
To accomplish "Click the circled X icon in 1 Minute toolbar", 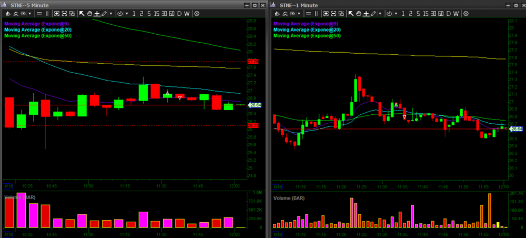I will point(466,13).
